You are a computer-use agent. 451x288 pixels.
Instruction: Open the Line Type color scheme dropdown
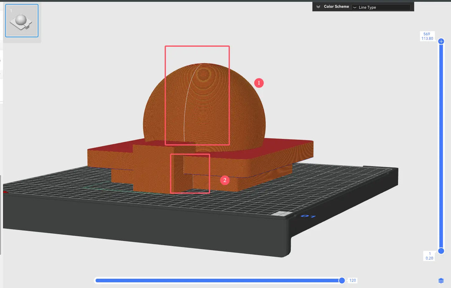(x=382, y=7)
